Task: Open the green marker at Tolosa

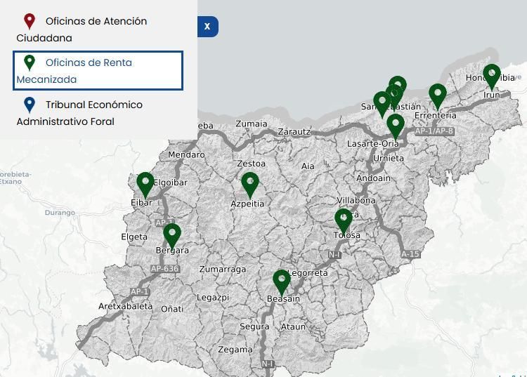Action: tap(344, 220)
